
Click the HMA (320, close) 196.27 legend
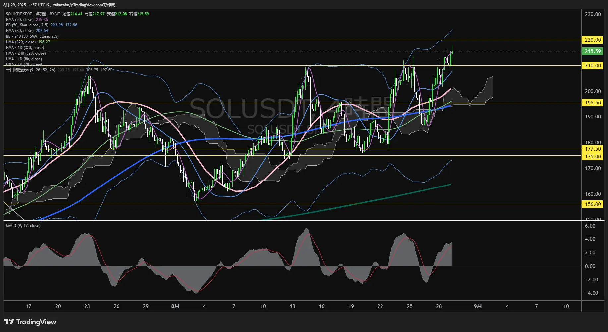28,42
